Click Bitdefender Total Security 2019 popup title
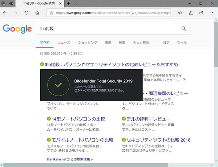 [103, 81]
